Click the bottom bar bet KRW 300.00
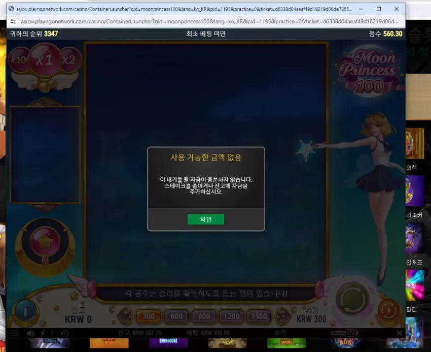Viewport: 431px width, 352px height. click(208, 333)
